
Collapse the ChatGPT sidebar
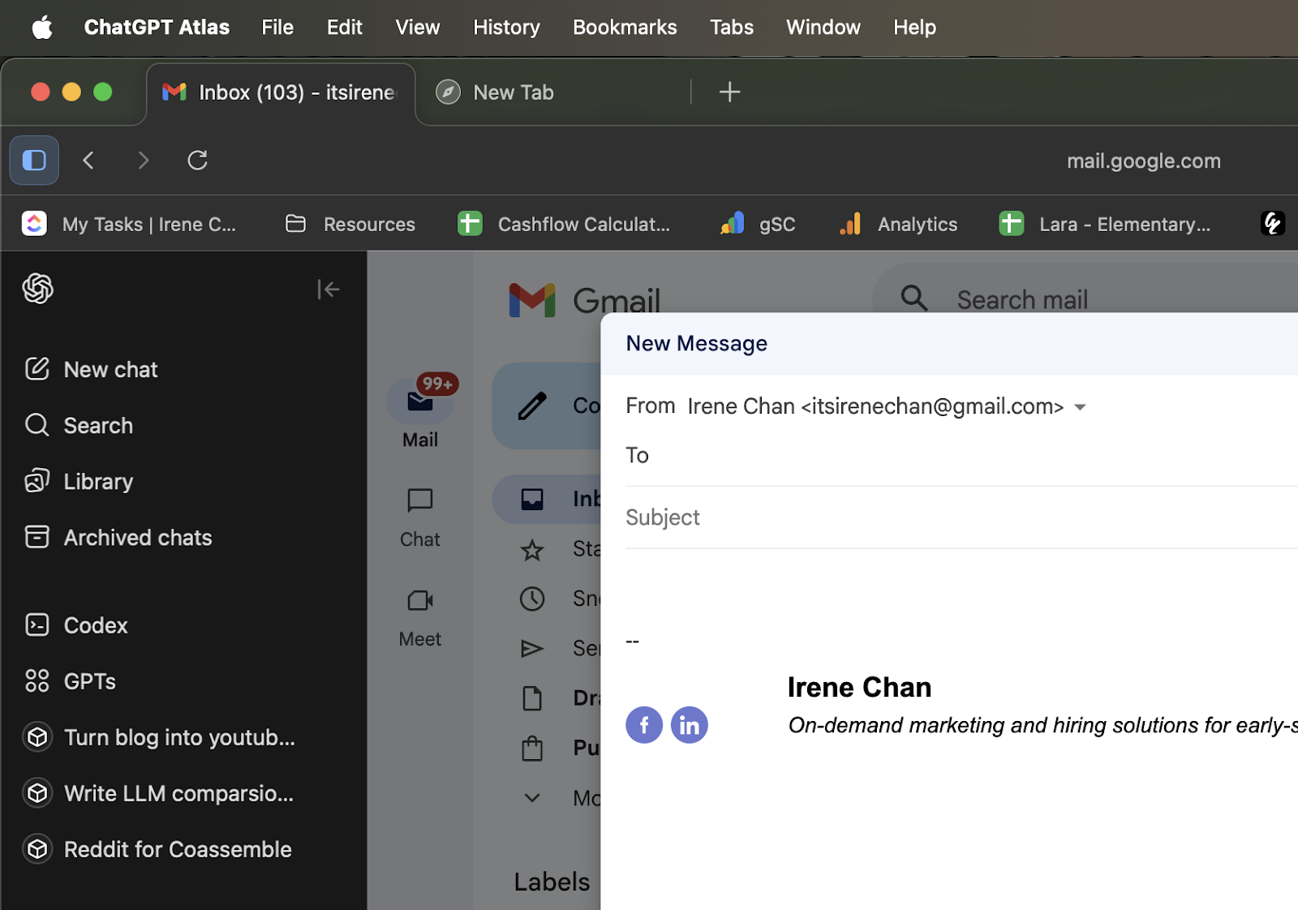[328, 289]
